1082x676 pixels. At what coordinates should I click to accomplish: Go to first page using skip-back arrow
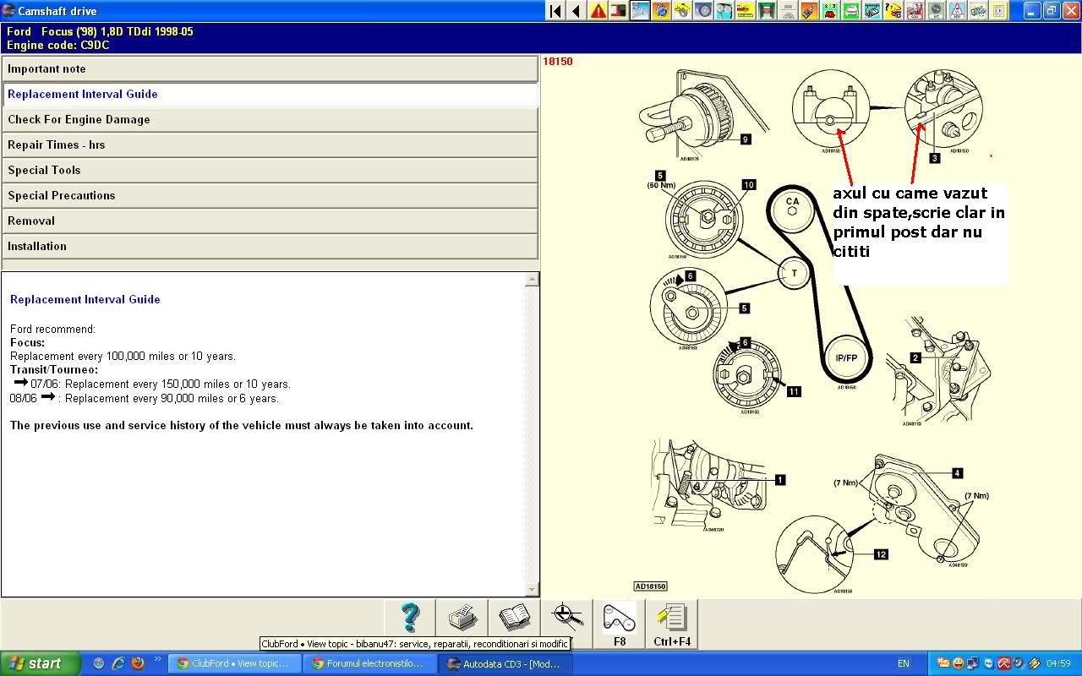pyautogui.click(x=555, y=11)
